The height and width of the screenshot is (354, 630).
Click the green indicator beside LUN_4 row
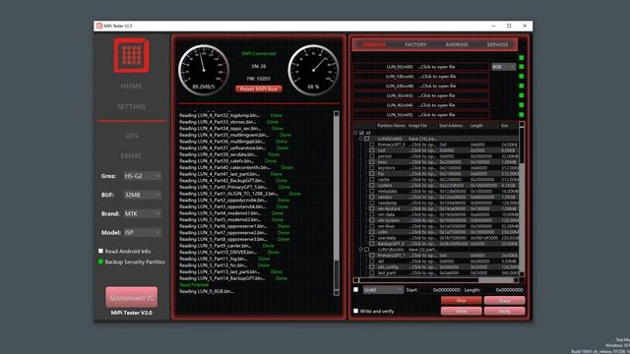(x=521, y=105)
